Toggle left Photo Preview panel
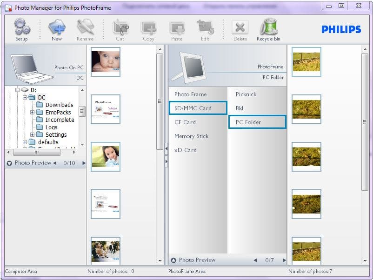373x280 pixels. pyautogui.click(x=9, y=163)
